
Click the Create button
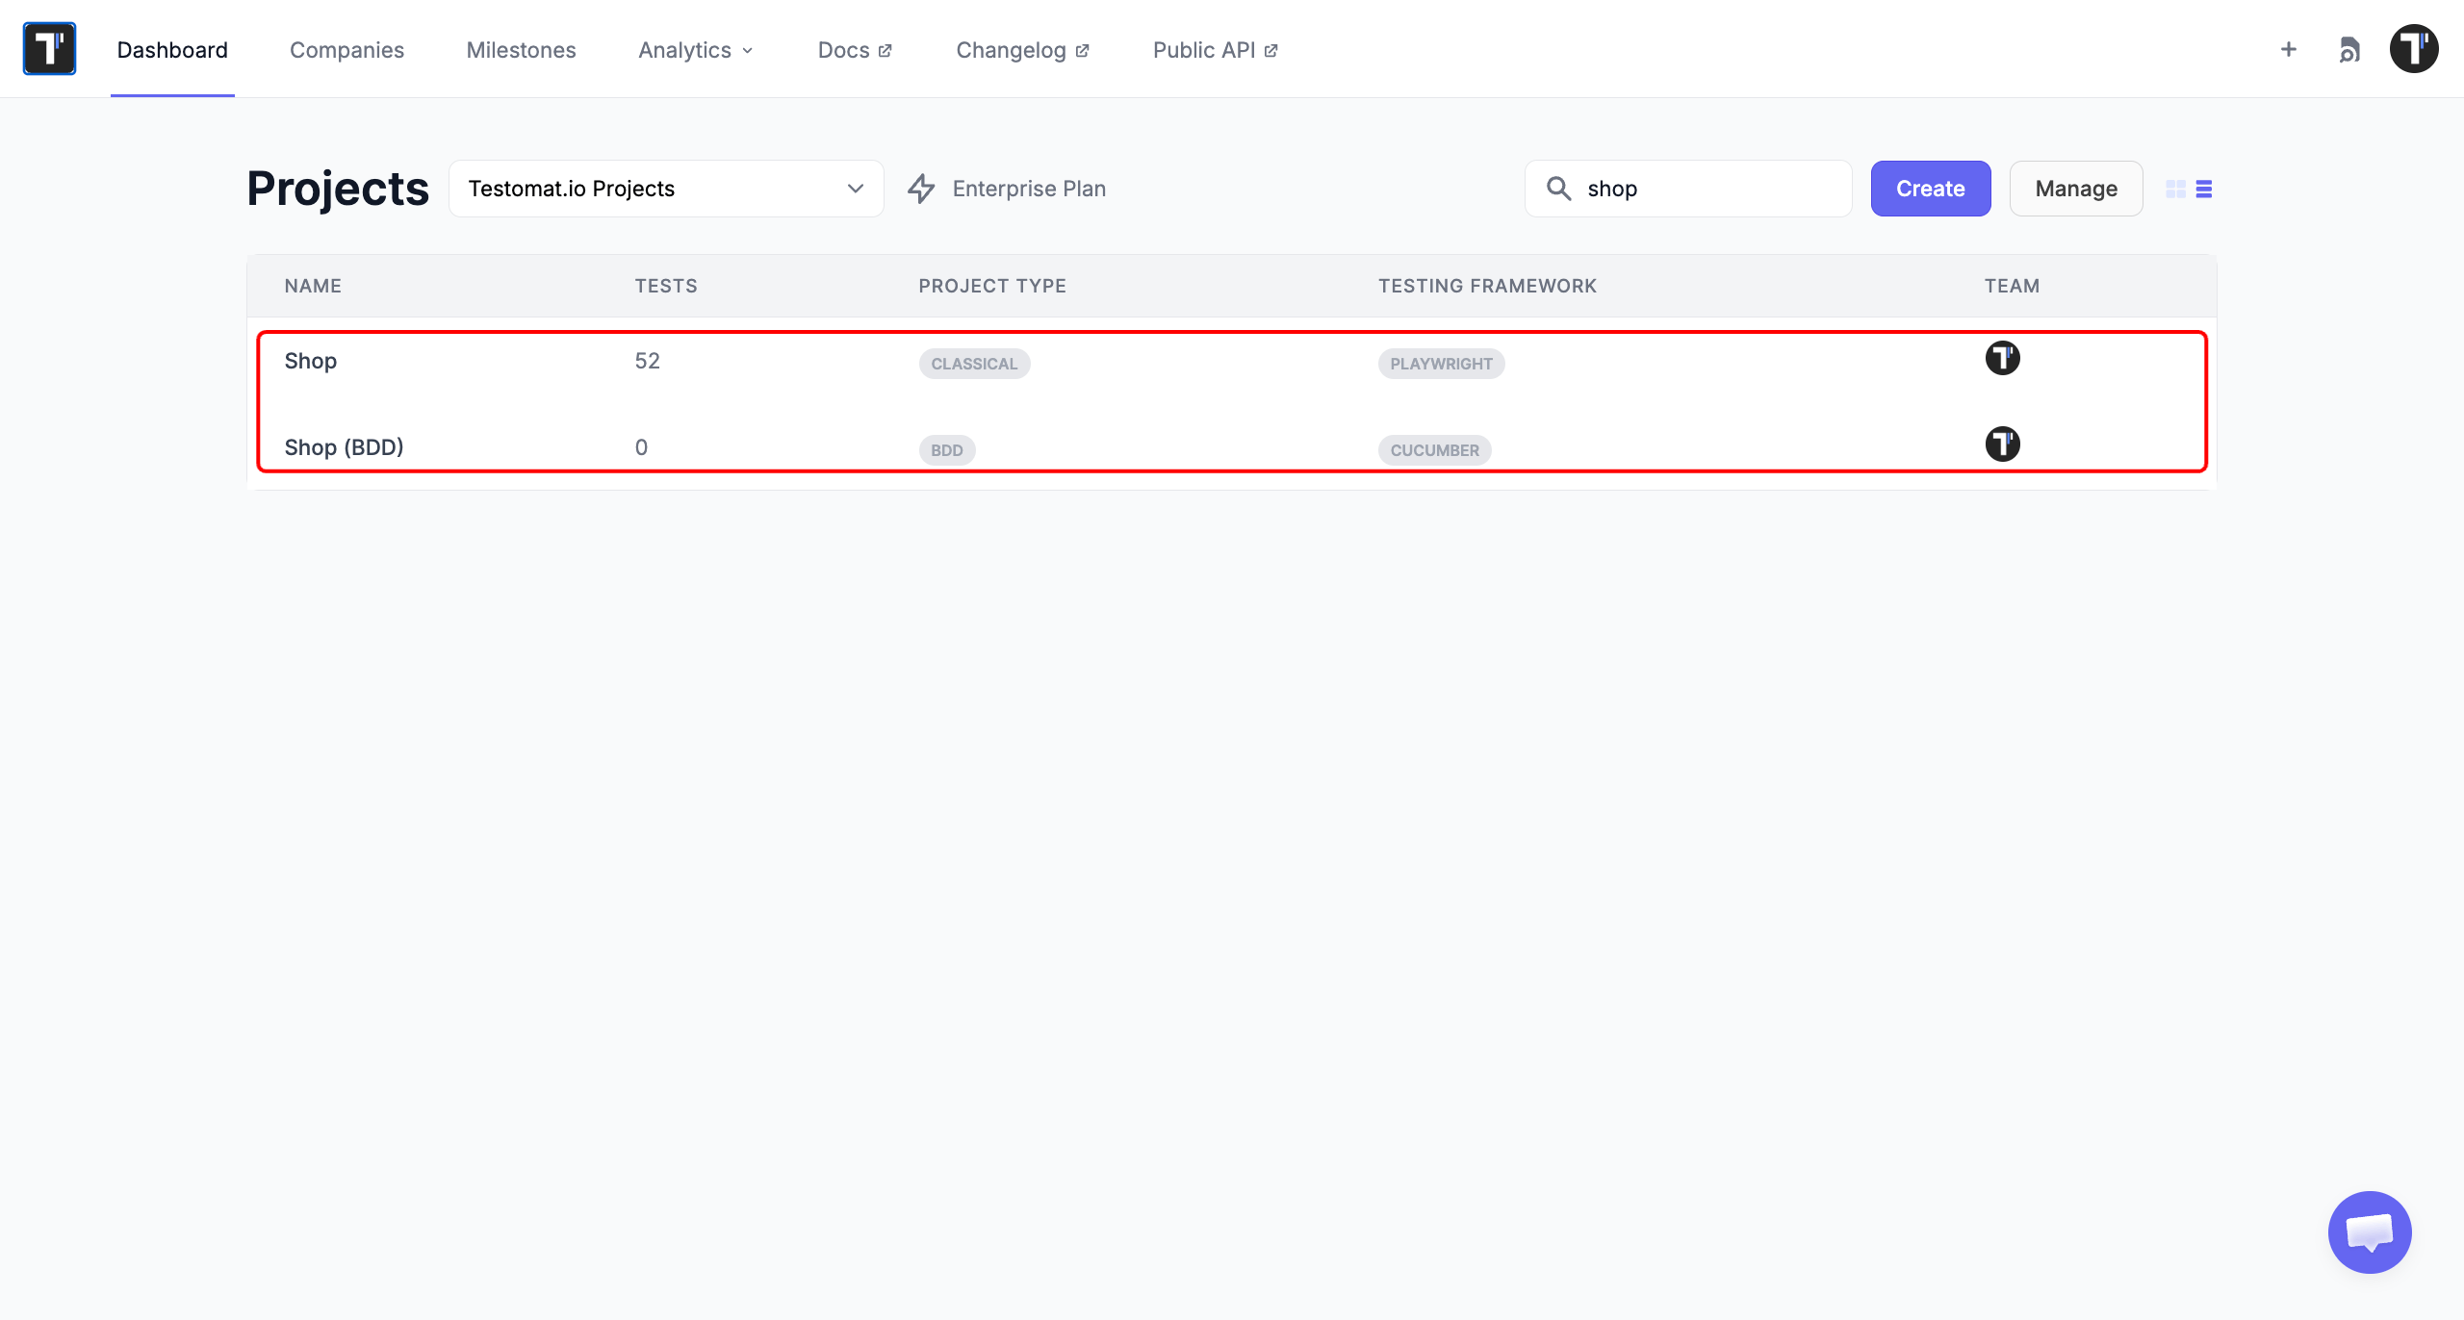pyautogui.click(x=1931, y=189)
